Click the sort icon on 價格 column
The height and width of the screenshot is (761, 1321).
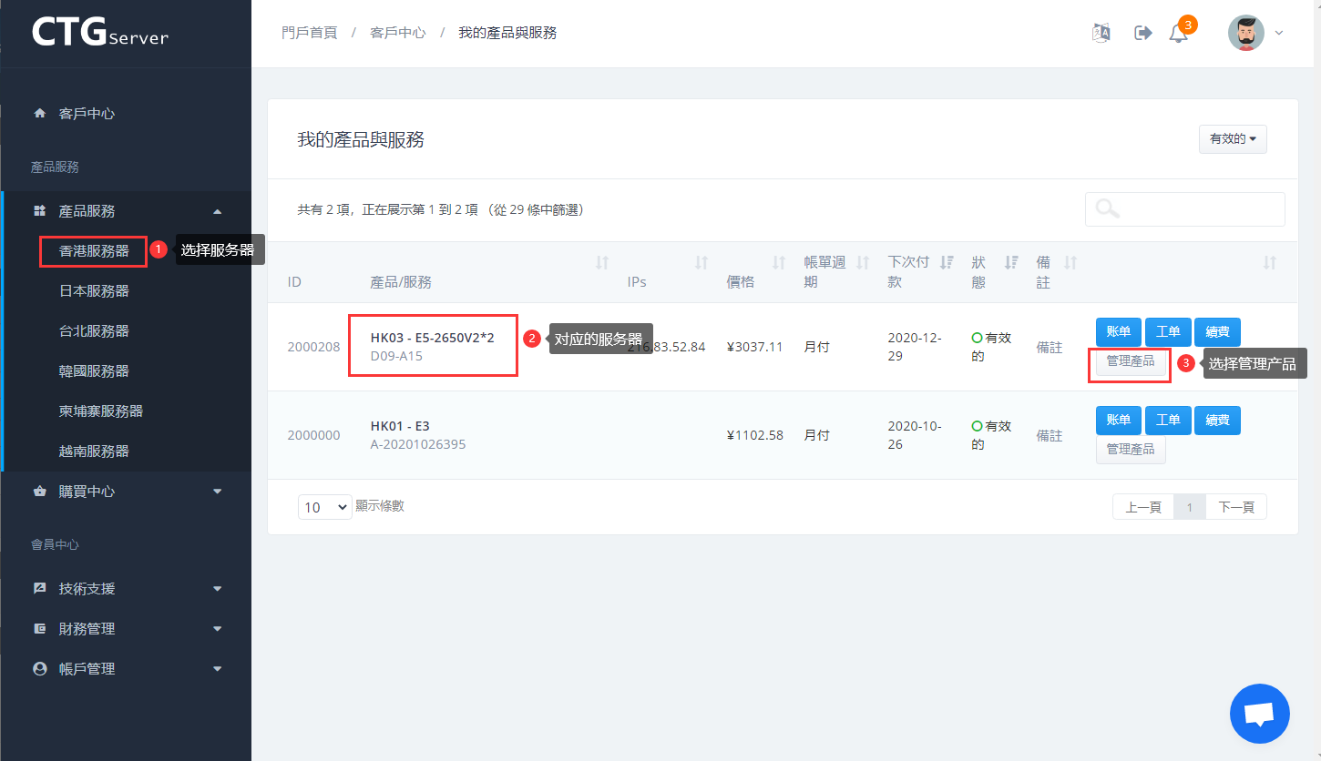click(x=779, y=263)
